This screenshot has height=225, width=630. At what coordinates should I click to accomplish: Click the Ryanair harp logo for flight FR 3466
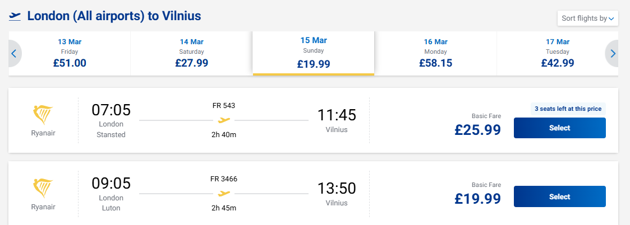point(43,189)
